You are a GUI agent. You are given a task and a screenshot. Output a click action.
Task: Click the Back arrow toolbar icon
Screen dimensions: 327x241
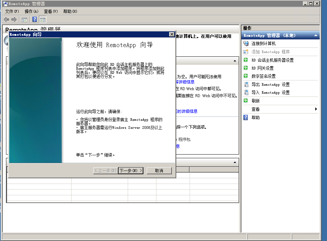coord(6,20)
